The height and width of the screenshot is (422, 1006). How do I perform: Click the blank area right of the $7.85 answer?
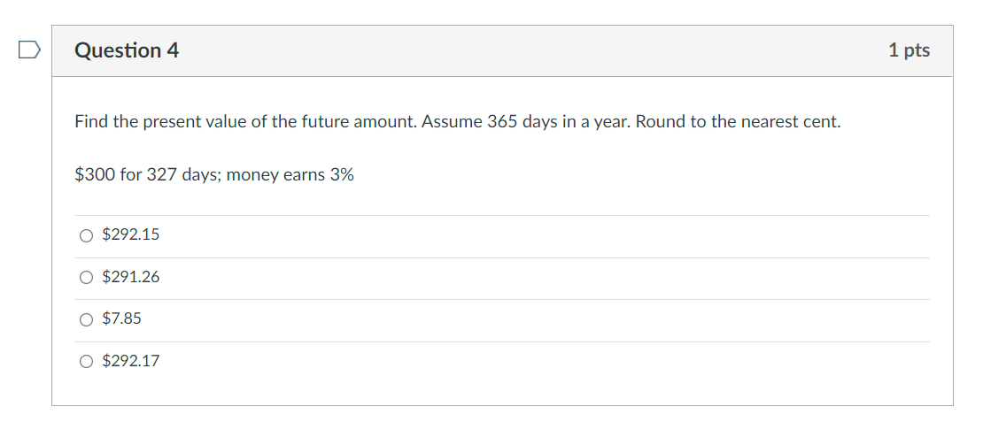click(x=531, y=319)
